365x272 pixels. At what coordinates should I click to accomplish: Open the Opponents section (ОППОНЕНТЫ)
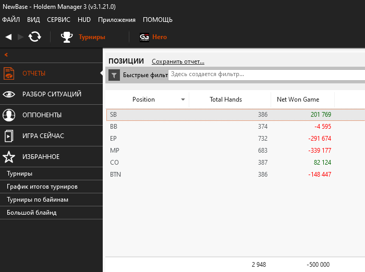tap(42, 115)
